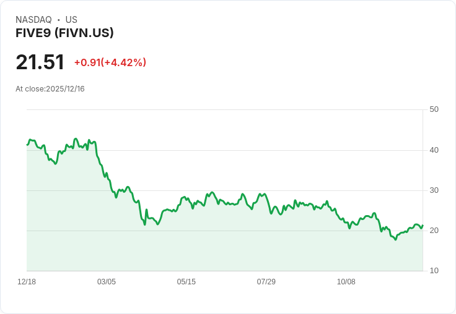Select the 03/05 date on time axis

pos(107,282)
